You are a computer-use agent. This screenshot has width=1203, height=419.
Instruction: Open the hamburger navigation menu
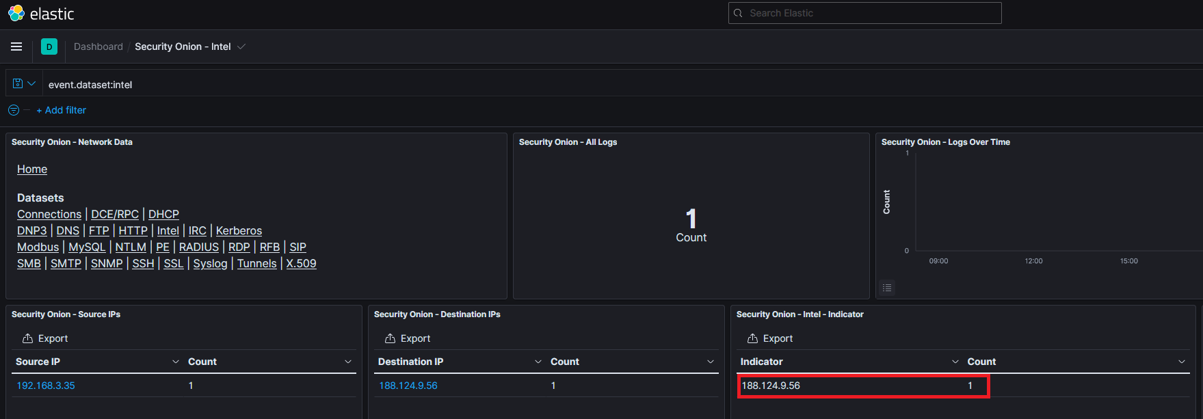tap(16, 46)
